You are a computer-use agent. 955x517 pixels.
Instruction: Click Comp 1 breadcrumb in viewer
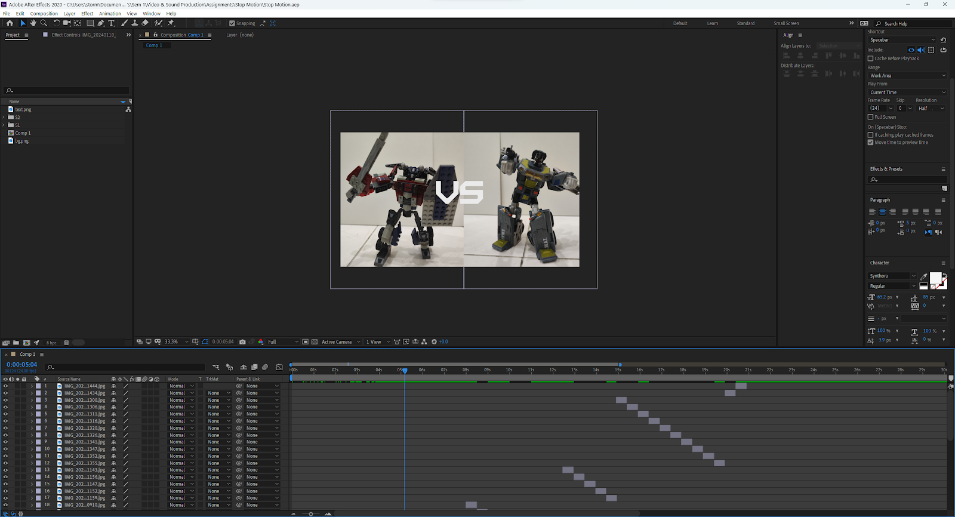click(x=154, y=45)
